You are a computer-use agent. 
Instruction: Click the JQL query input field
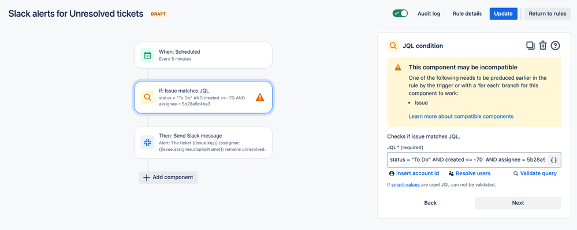click(x=468, y=160)
